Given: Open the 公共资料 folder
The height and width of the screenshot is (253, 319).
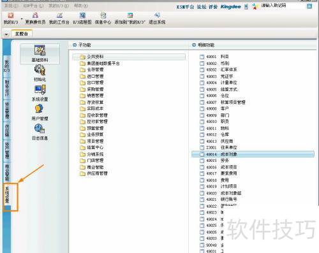Looking at the screenshot, I should point(129,57).
